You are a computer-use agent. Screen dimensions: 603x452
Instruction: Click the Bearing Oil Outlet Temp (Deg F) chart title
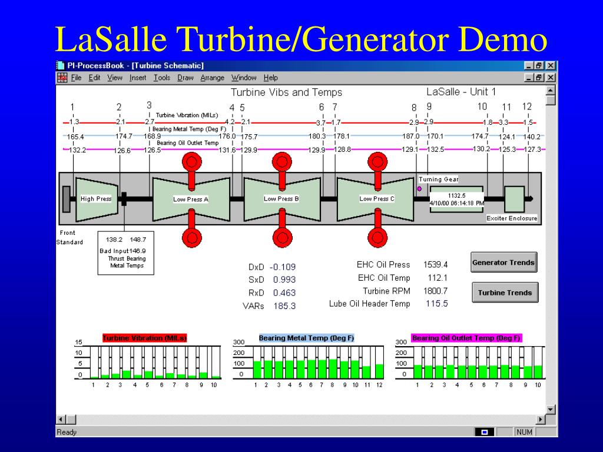pos(466,338)
